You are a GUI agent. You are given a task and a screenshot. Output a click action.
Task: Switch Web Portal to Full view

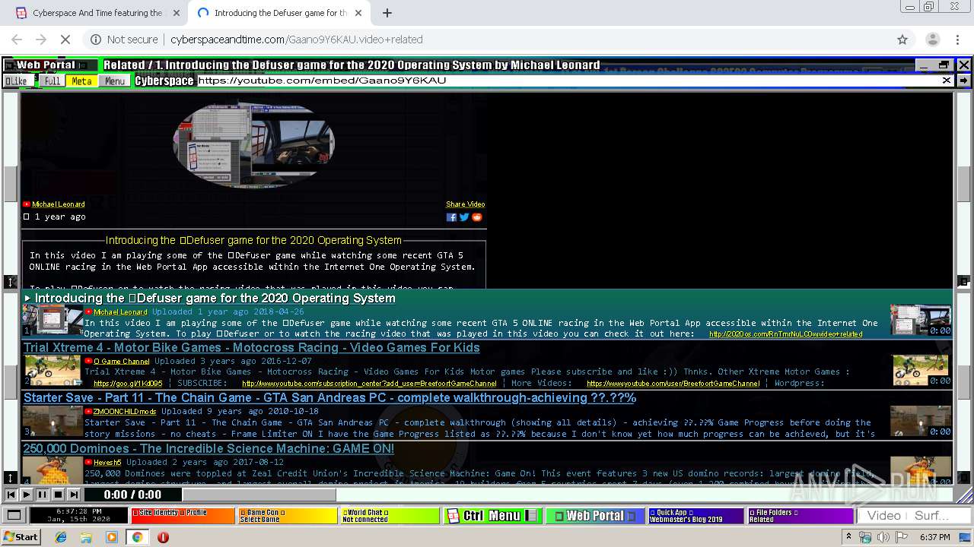(52, 81)
